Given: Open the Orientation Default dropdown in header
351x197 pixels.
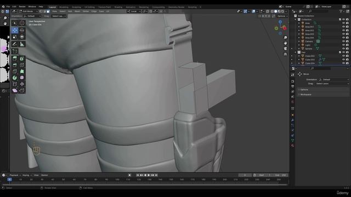Looking at the screenshot, I should tap(32, 16).
